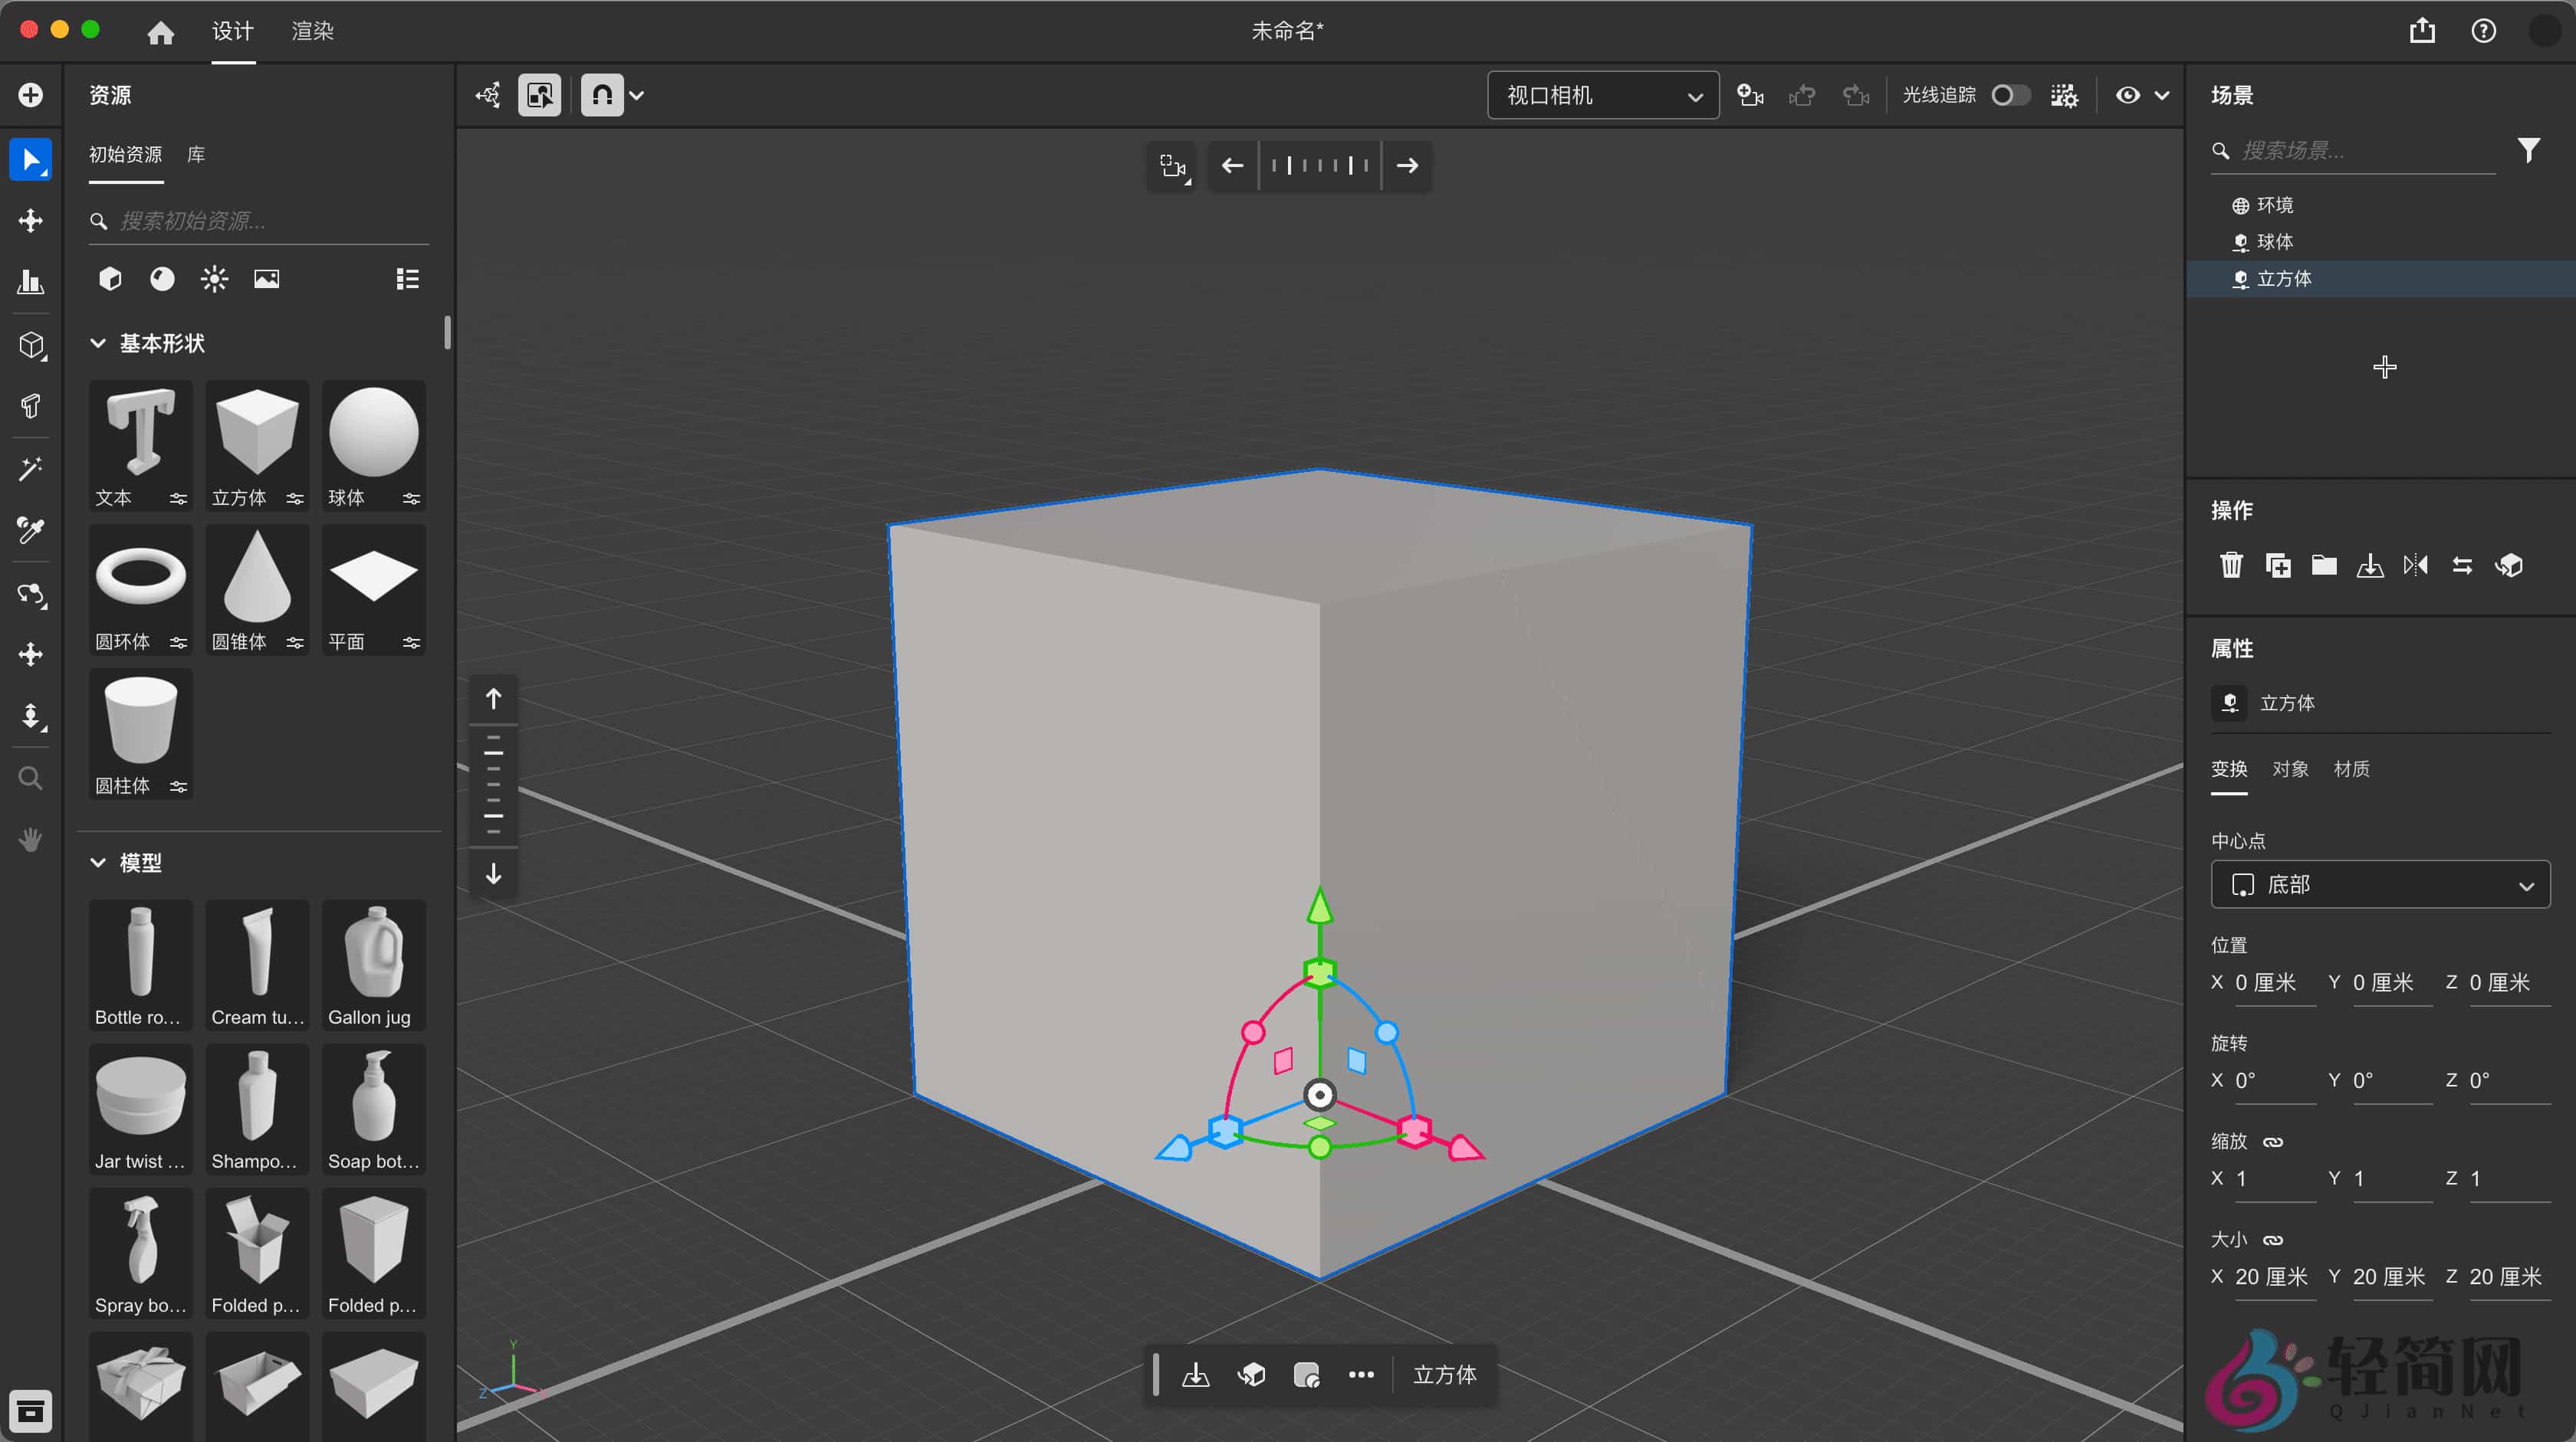This screenshot has width=2576, height=1442.
Task: Select the magic wand tool
Action: point(31,470)
